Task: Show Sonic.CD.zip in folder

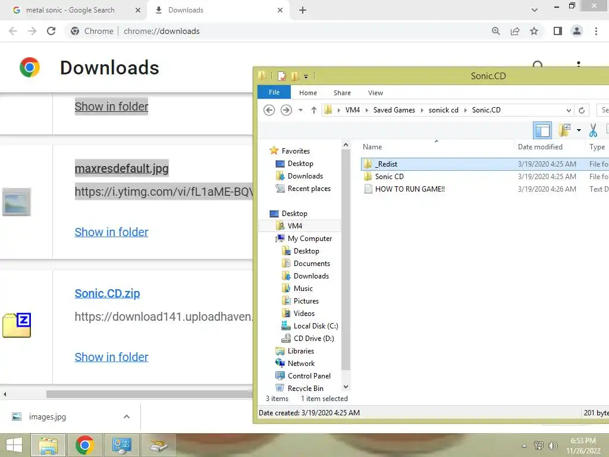Action: click(111, 357)
